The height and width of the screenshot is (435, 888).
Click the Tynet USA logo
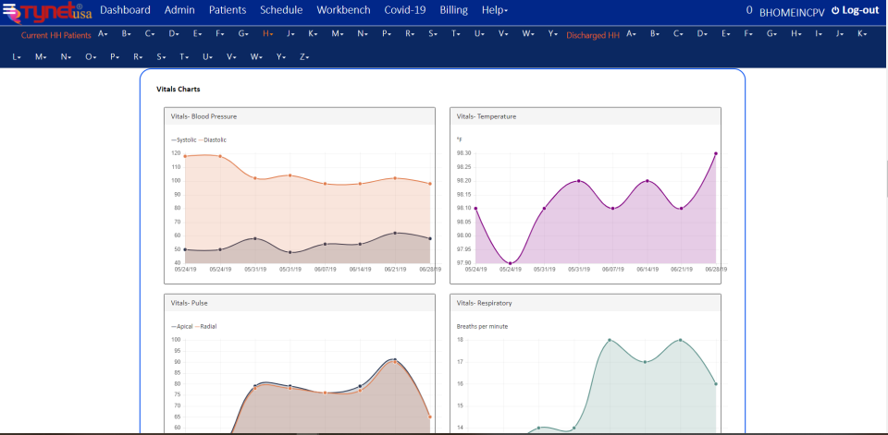(x=55, y=13)
